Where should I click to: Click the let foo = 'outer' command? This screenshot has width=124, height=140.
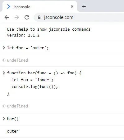click(28, 48)
